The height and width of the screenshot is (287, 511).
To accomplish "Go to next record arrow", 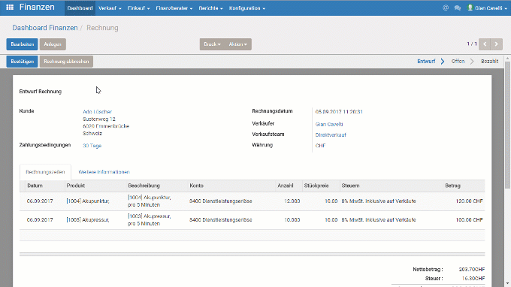I will pyautogui.click(x=496, y=44).
